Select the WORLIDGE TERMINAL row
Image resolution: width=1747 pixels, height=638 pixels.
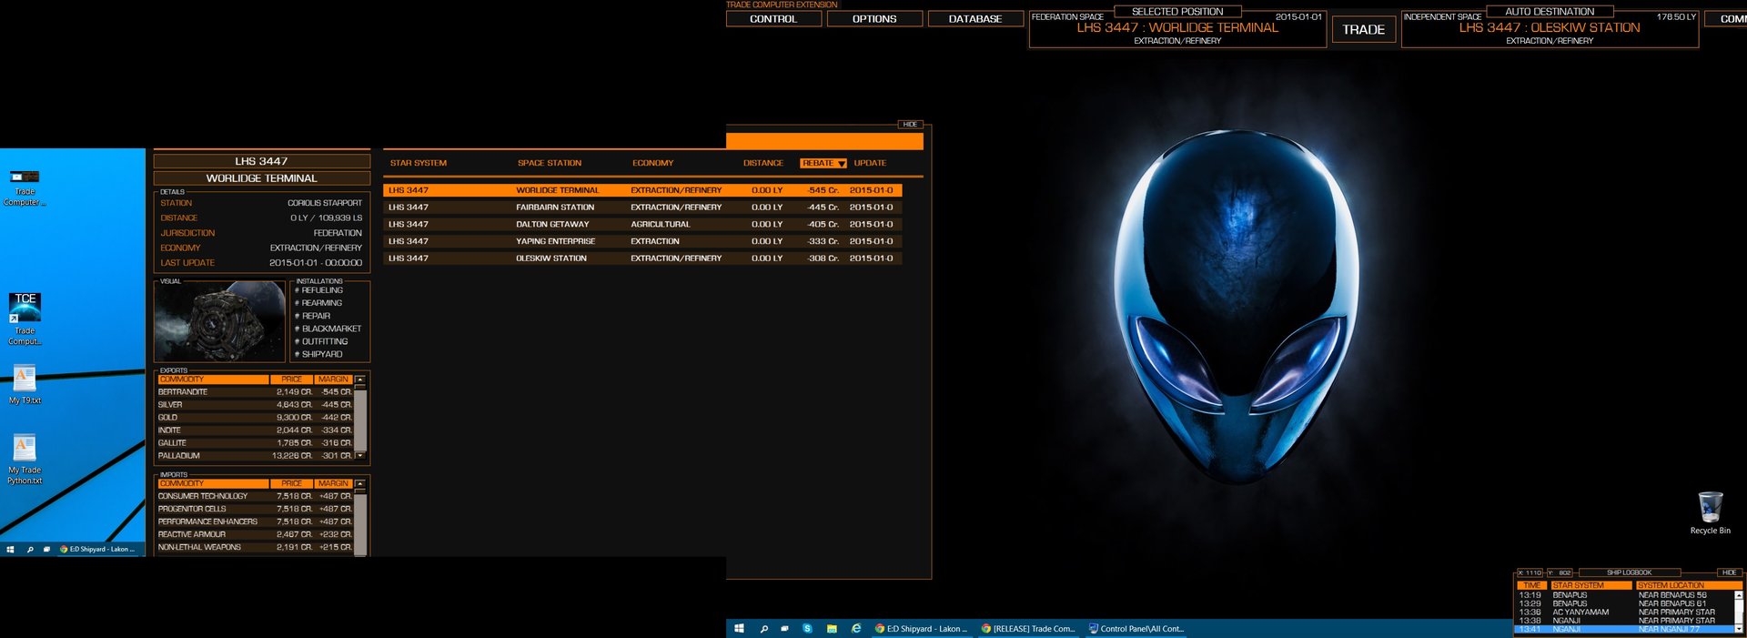click(642, 190)
